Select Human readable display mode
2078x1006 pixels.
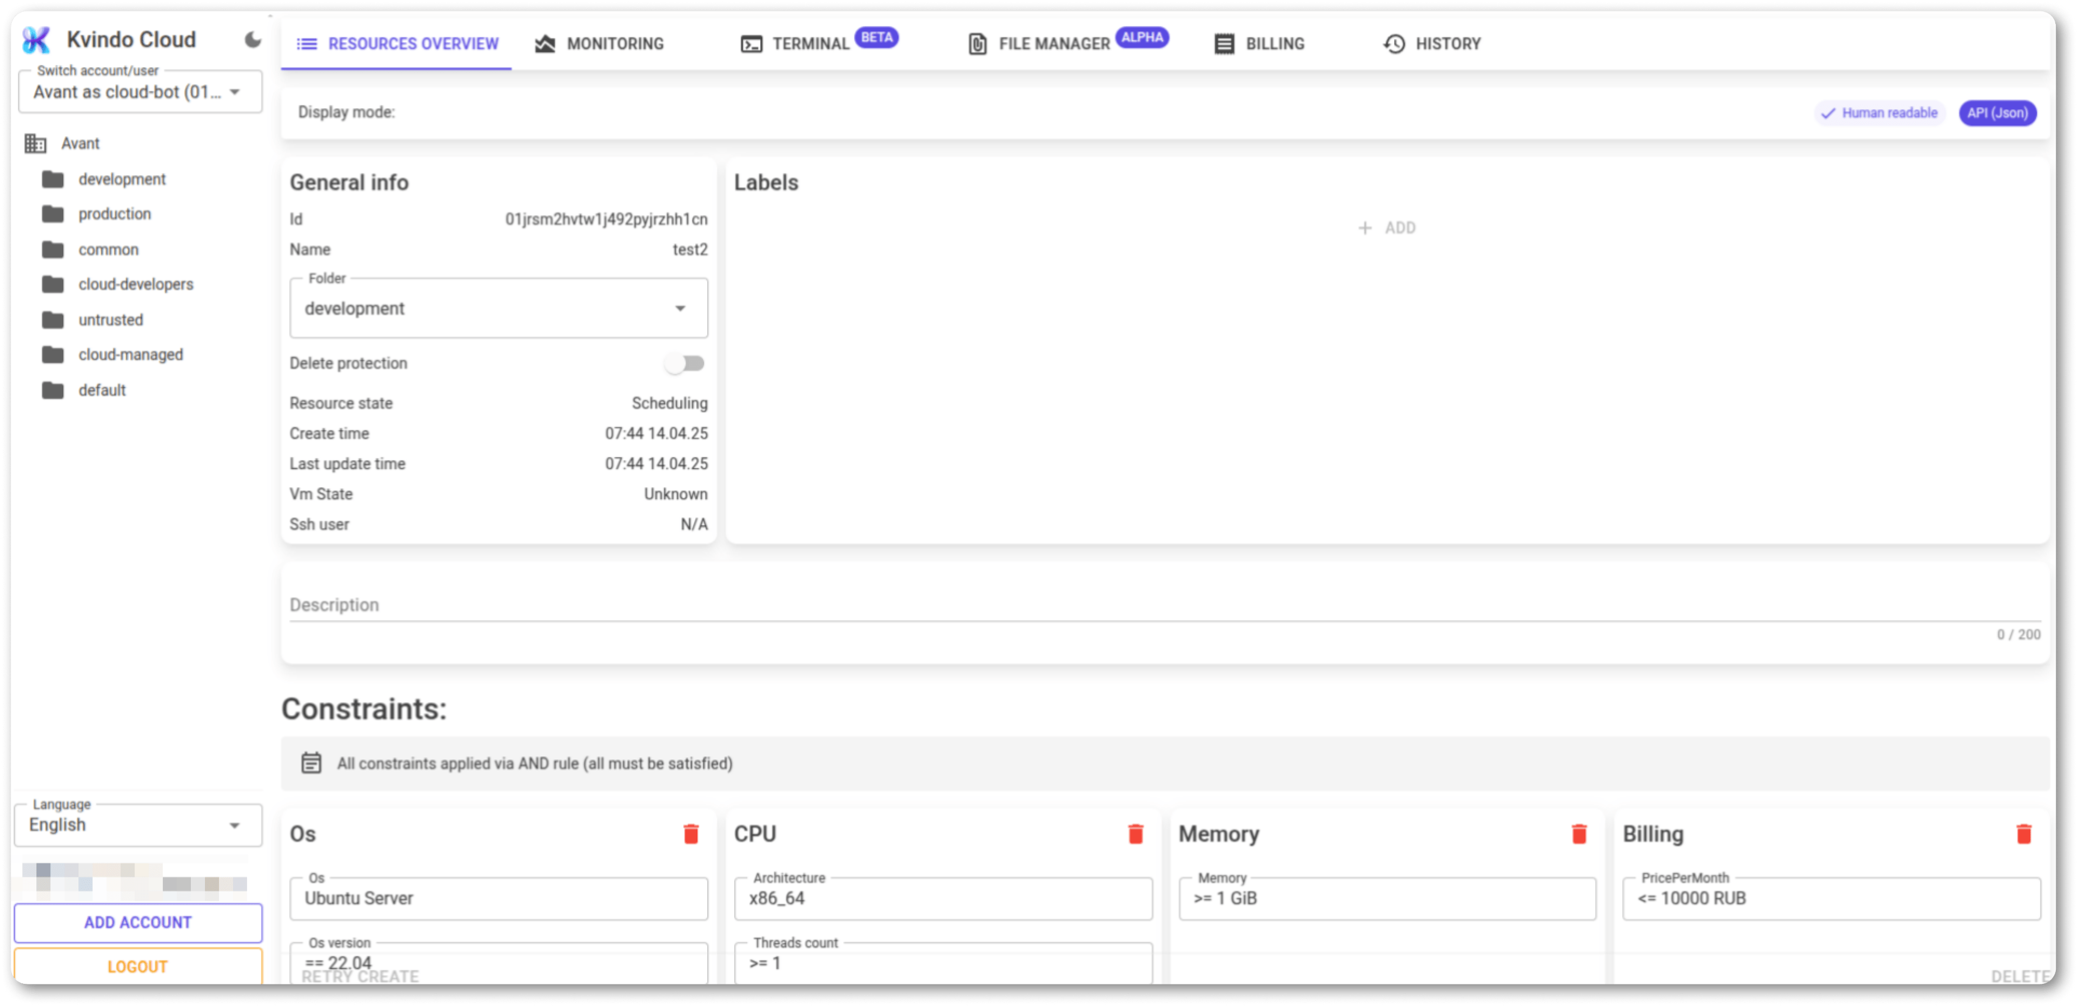1880,113
